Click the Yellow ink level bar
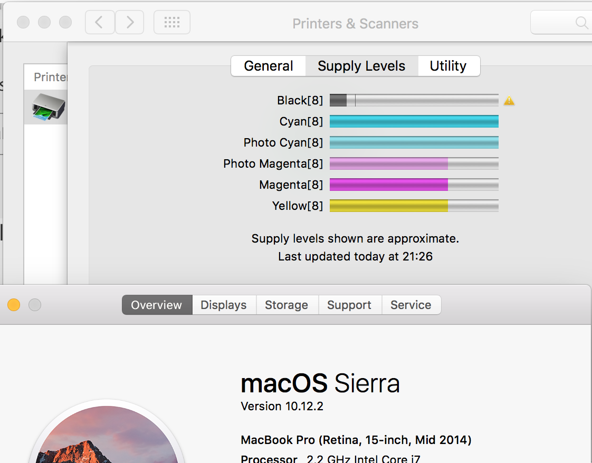The width and height of the screenshot is (592, 463). coord(414,206)
